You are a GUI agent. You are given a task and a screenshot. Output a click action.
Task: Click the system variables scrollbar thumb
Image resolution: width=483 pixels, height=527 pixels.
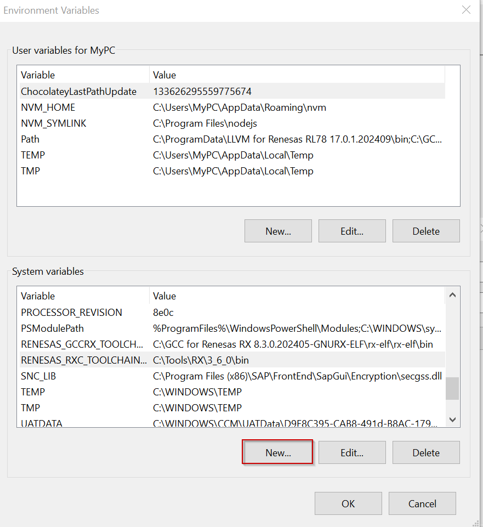452,388
